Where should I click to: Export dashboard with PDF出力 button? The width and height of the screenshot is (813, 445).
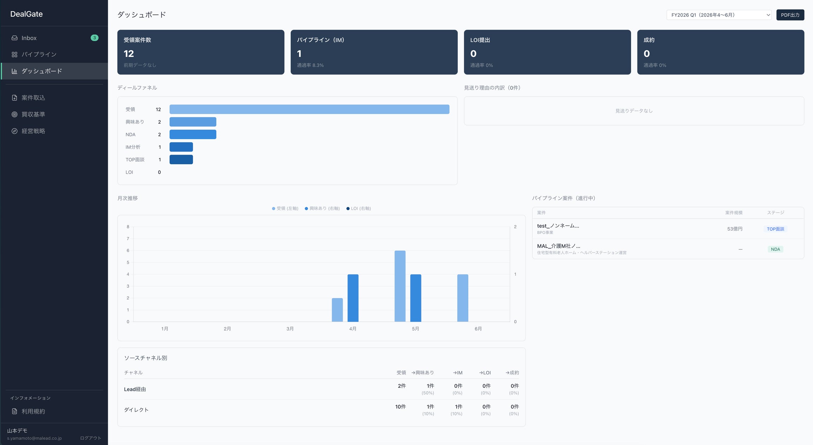790,15
